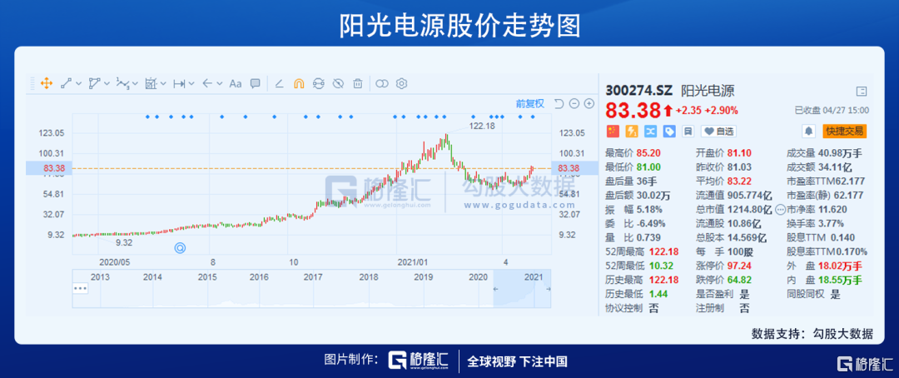Select the angle drawing tool
This screenshot has width=899, height=378.
point(279,84)
